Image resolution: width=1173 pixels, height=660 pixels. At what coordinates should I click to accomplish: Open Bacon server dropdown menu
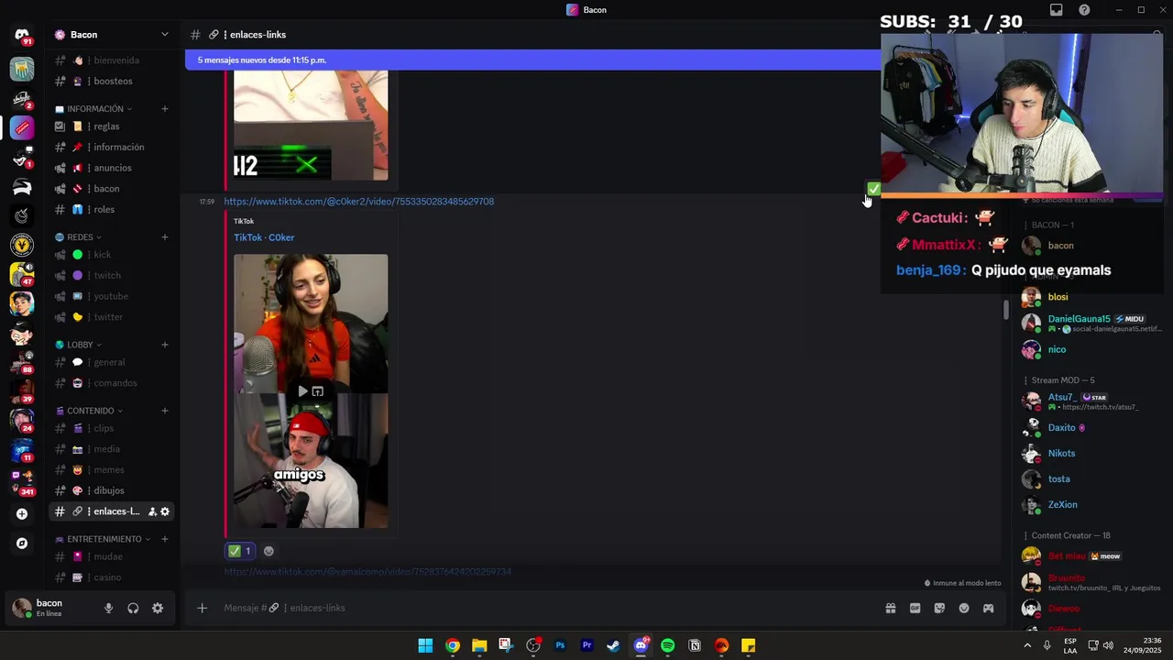[164, 35]
